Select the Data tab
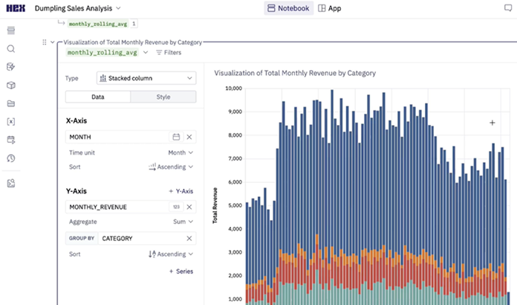The image size is (517, 305). (x=97, y=97)
